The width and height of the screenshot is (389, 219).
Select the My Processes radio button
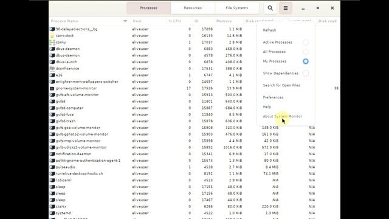tap(306, 61)
